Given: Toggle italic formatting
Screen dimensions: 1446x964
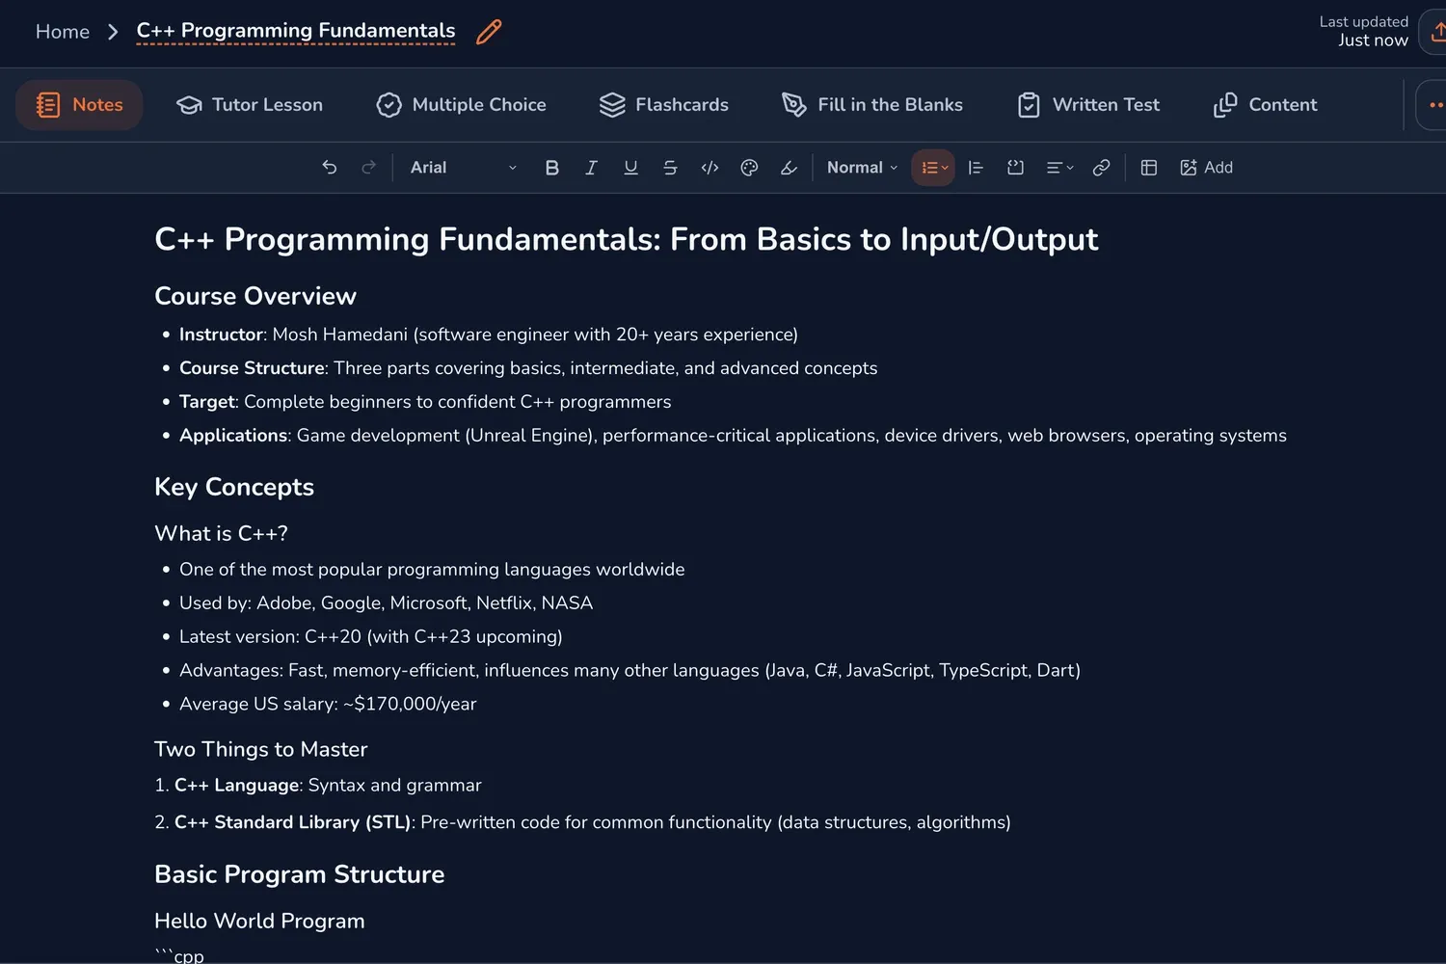Looking at the screenshot, I should pos(591,168).
